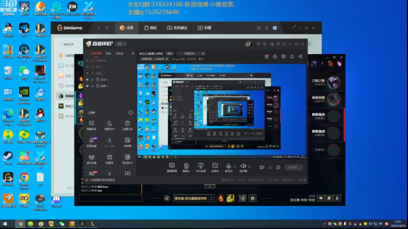
Task: Open the 主页 tab in WeGame
Action: coord(126,28)
